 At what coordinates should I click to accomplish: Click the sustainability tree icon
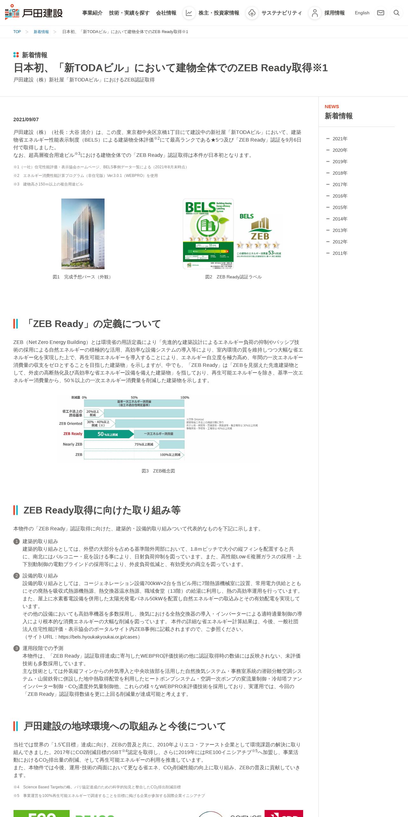(252, 13)
